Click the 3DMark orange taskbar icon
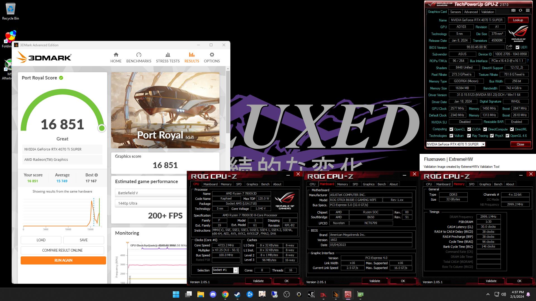 (336, 294)
